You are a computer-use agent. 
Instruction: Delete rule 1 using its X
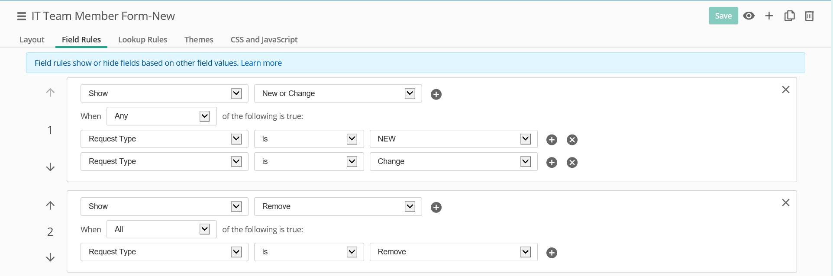tap(785, 90)
